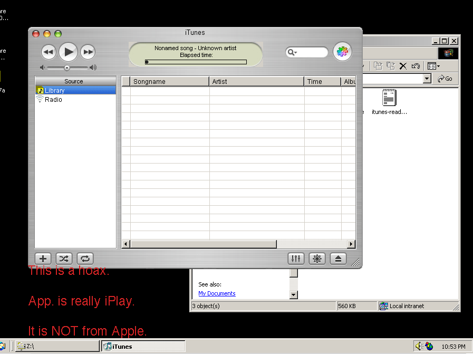Close the Explorer window

[x=454, y=41]
